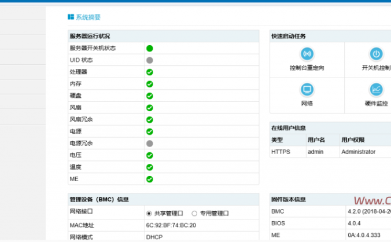391x242 pixels.
Task: Click the 网络模式 row label
Action: click(x=82, y=237)
